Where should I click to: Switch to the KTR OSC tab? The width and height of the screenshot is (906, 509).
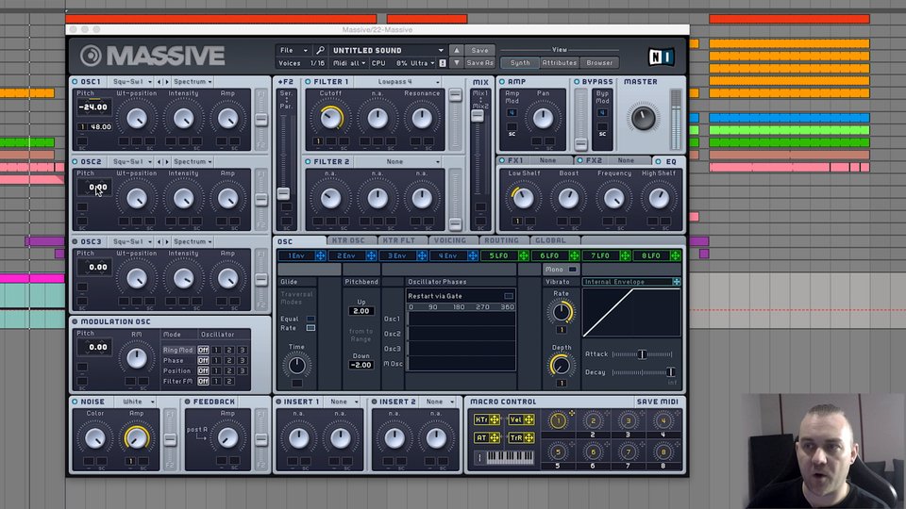click(x=348, y=240)
